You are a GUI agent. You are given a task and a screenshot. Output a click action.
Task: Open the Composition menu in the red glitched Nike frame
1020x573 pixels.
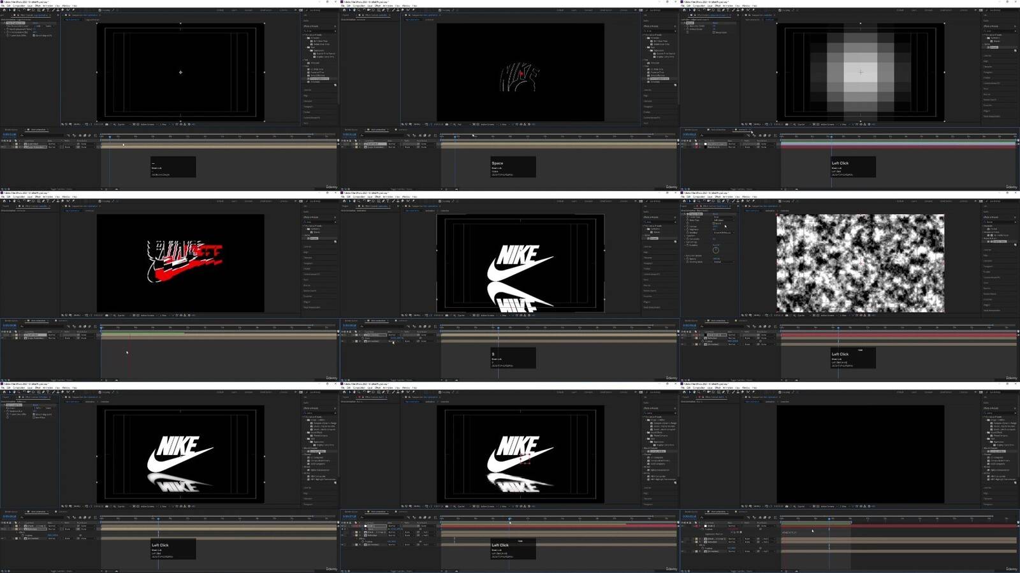19,197
